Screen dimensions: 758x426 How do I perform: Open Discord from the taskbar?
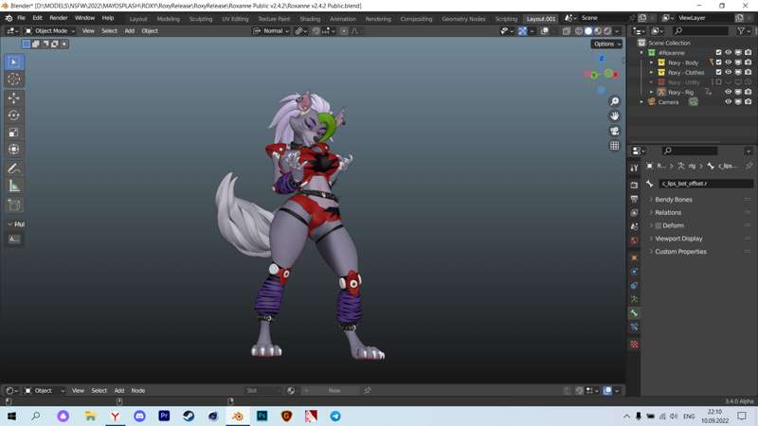pyautogui.click(x=139, y=416)
